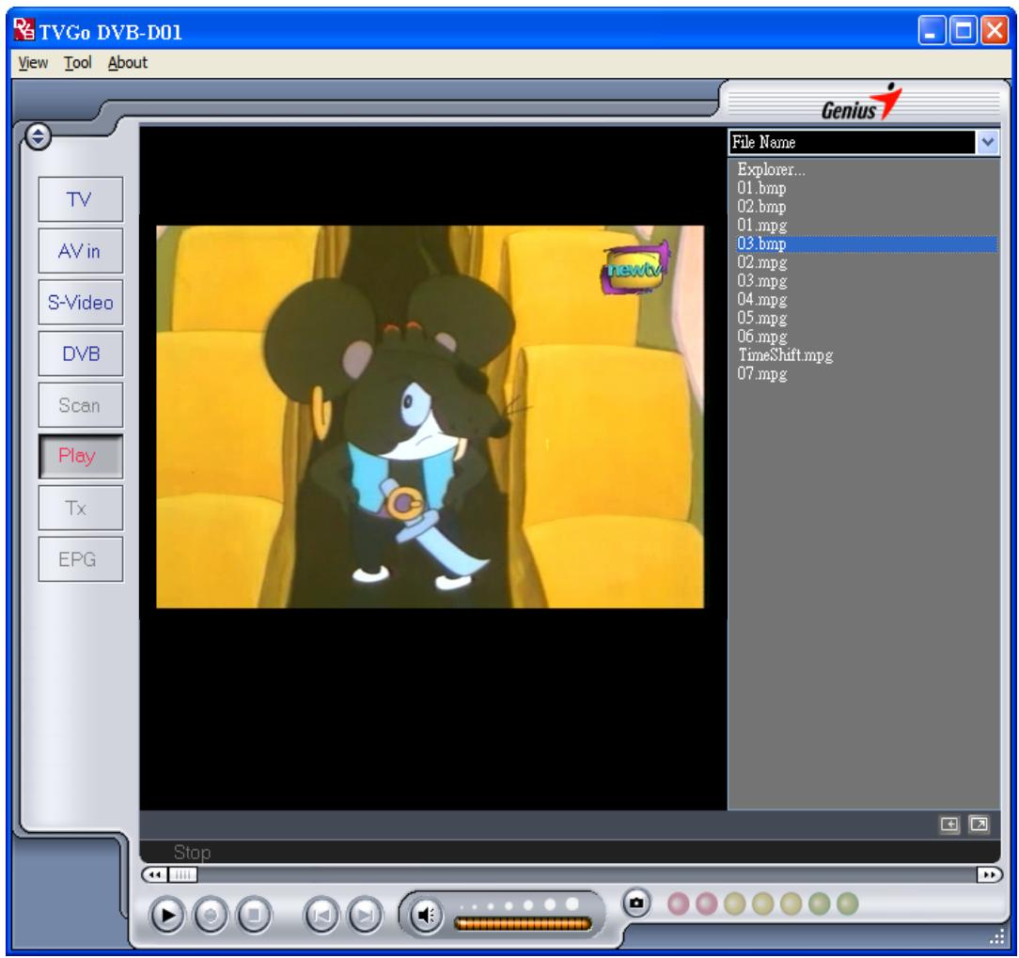Select TimeShift.mpg in file list
Image resolution: width=1019 pixels, height=958 pixels.
pos(785,354)
